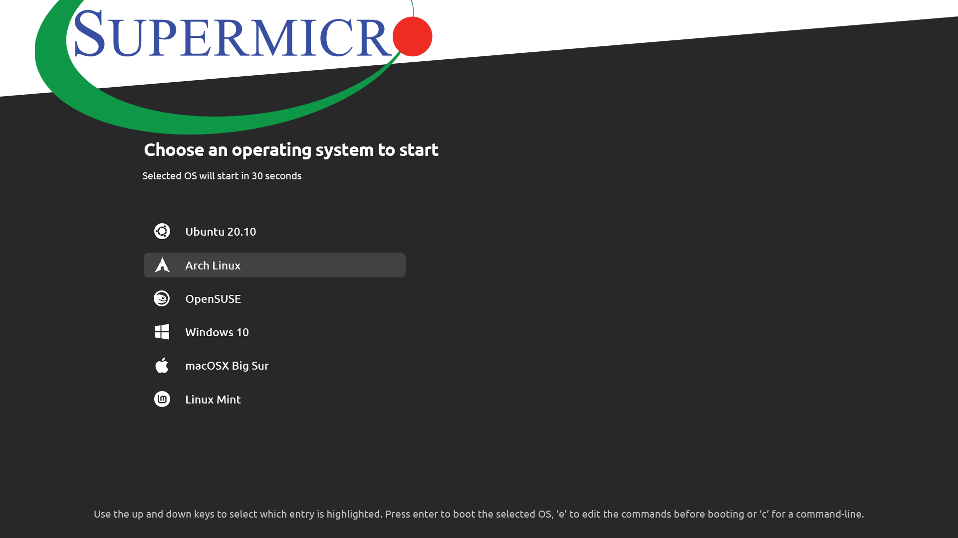The height and width of the screenshot is (538, 958).
Task: Click the OpenSUSE chameleon icon
Action: click(162, 298)
